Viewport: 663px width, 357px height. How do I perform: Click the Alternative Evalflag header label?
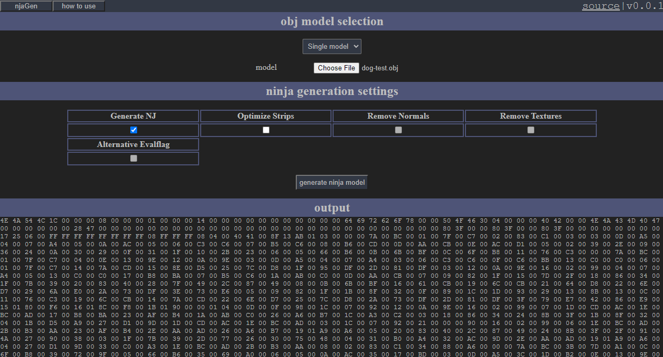coord(133,144)
